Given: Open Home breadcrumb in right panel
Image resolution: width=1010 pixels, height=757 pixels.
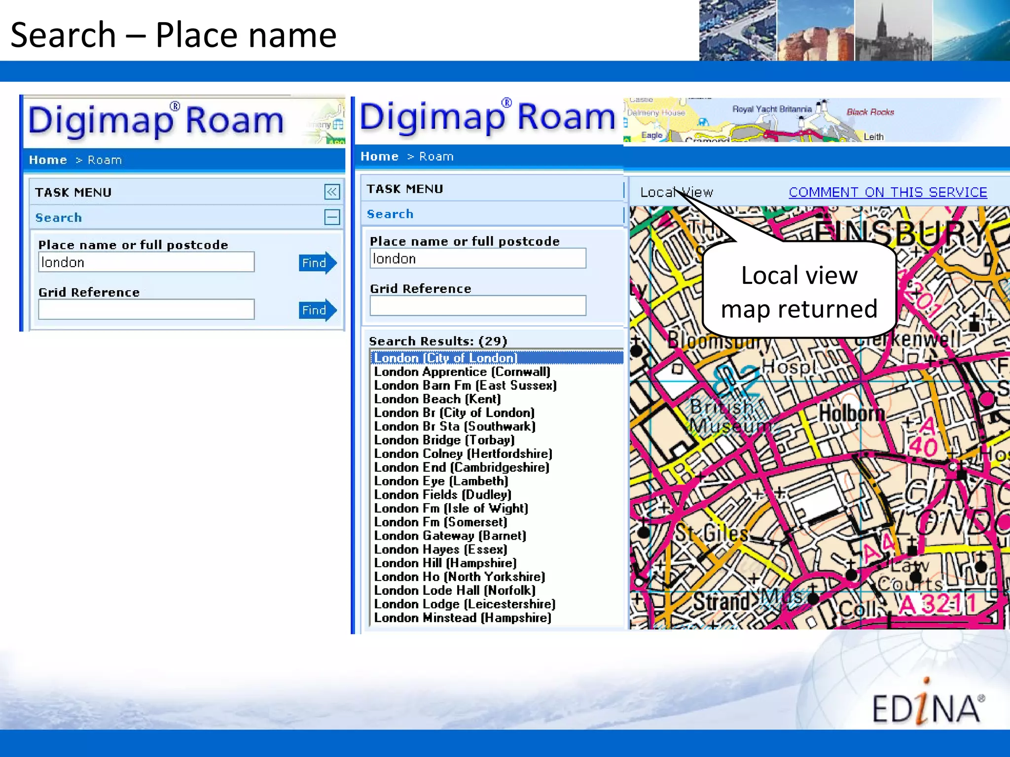Looking at the screenshot, I should [x=379, y=157].
